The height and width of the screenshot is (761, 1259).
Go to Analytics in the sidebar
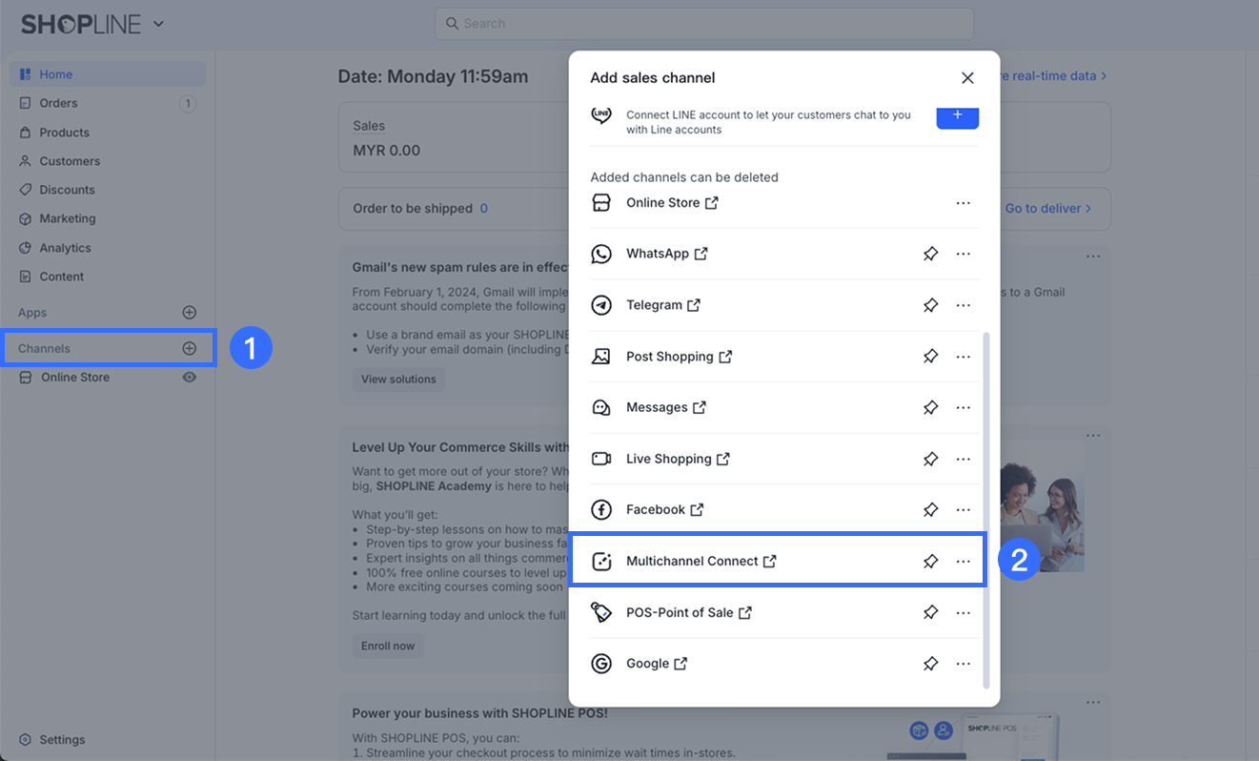point(65,248)
